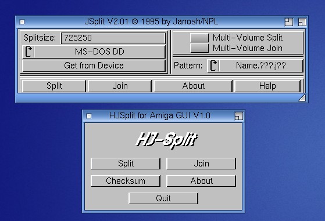Click the JSplit V2.01 title bar text

tap(151, 21)
